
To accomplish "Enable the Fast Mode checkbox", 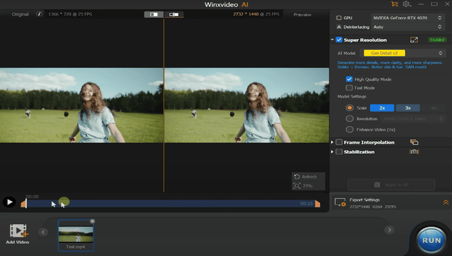I will 349,88.
